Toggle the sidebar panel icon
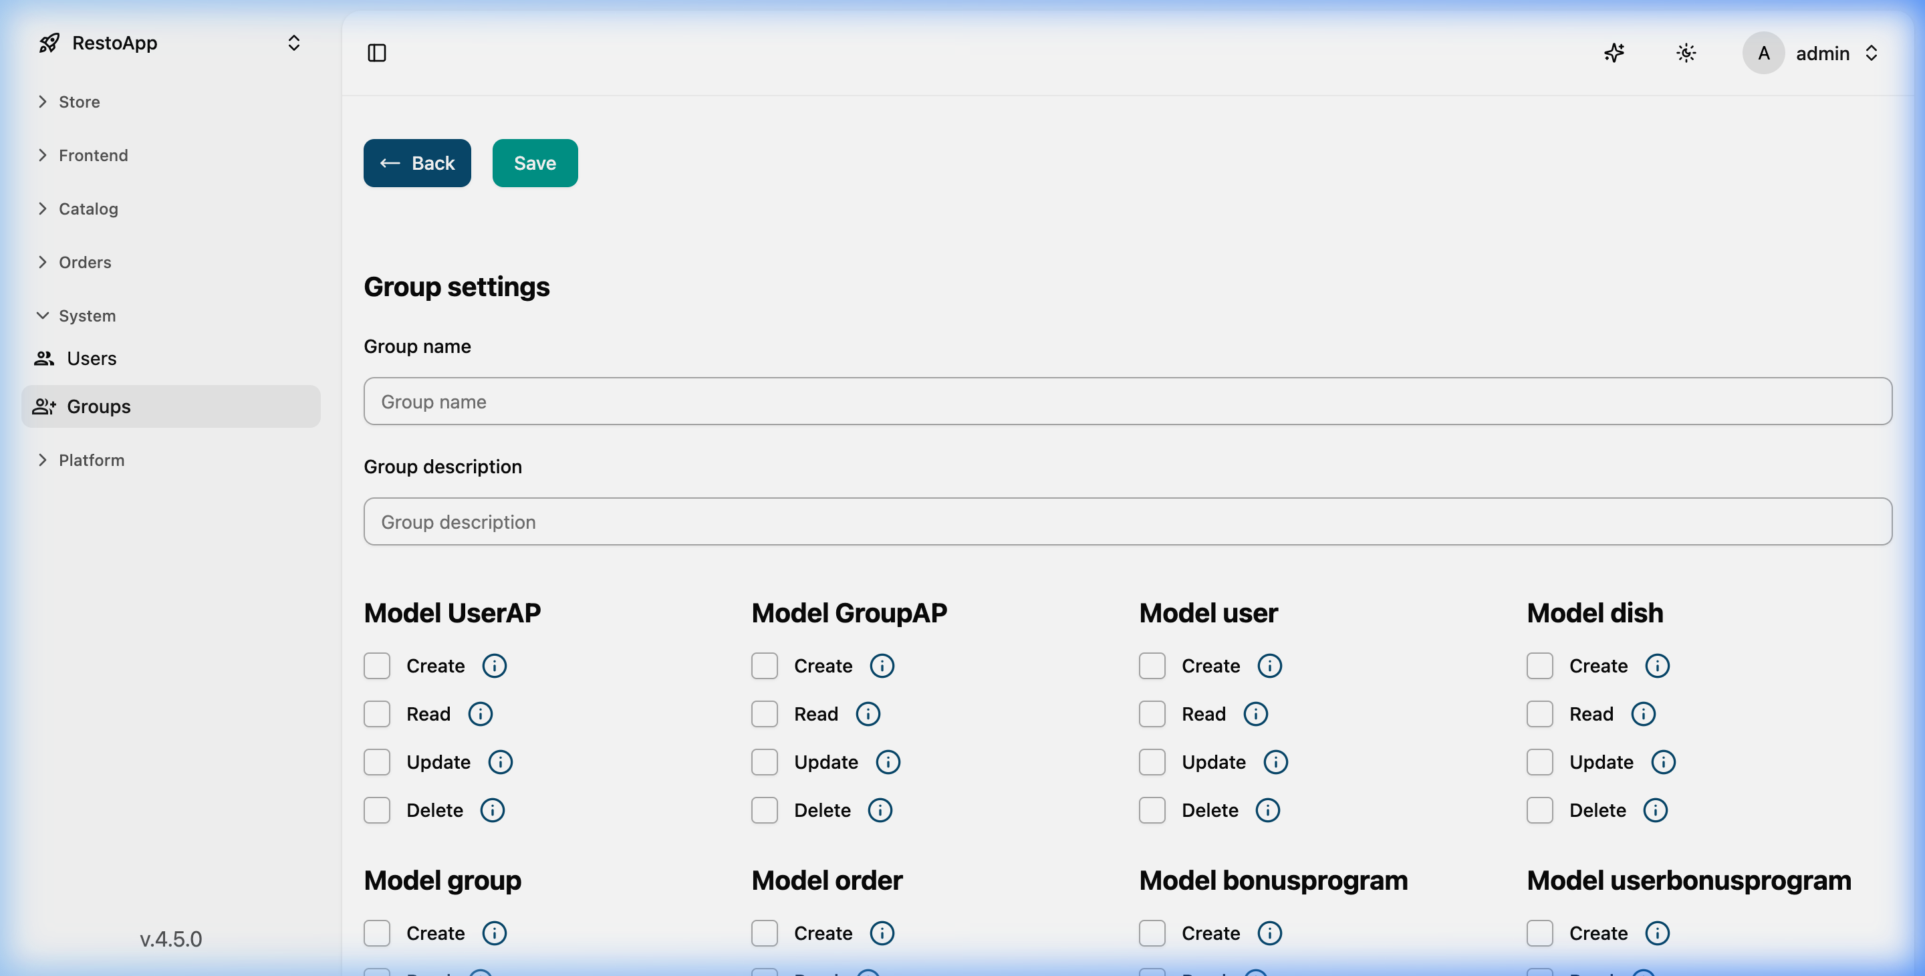This screenshot has height=976, width=1925. click(376, 53)
